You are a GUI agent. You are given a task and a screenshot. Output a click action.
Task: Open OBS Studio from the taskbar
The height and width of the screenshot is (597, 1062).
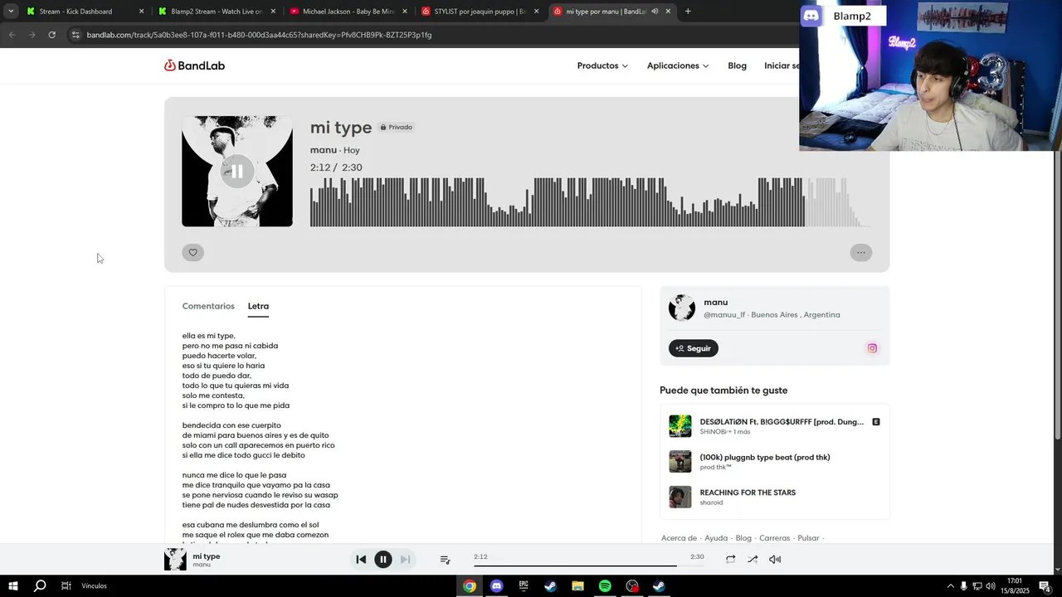point(632,586)
